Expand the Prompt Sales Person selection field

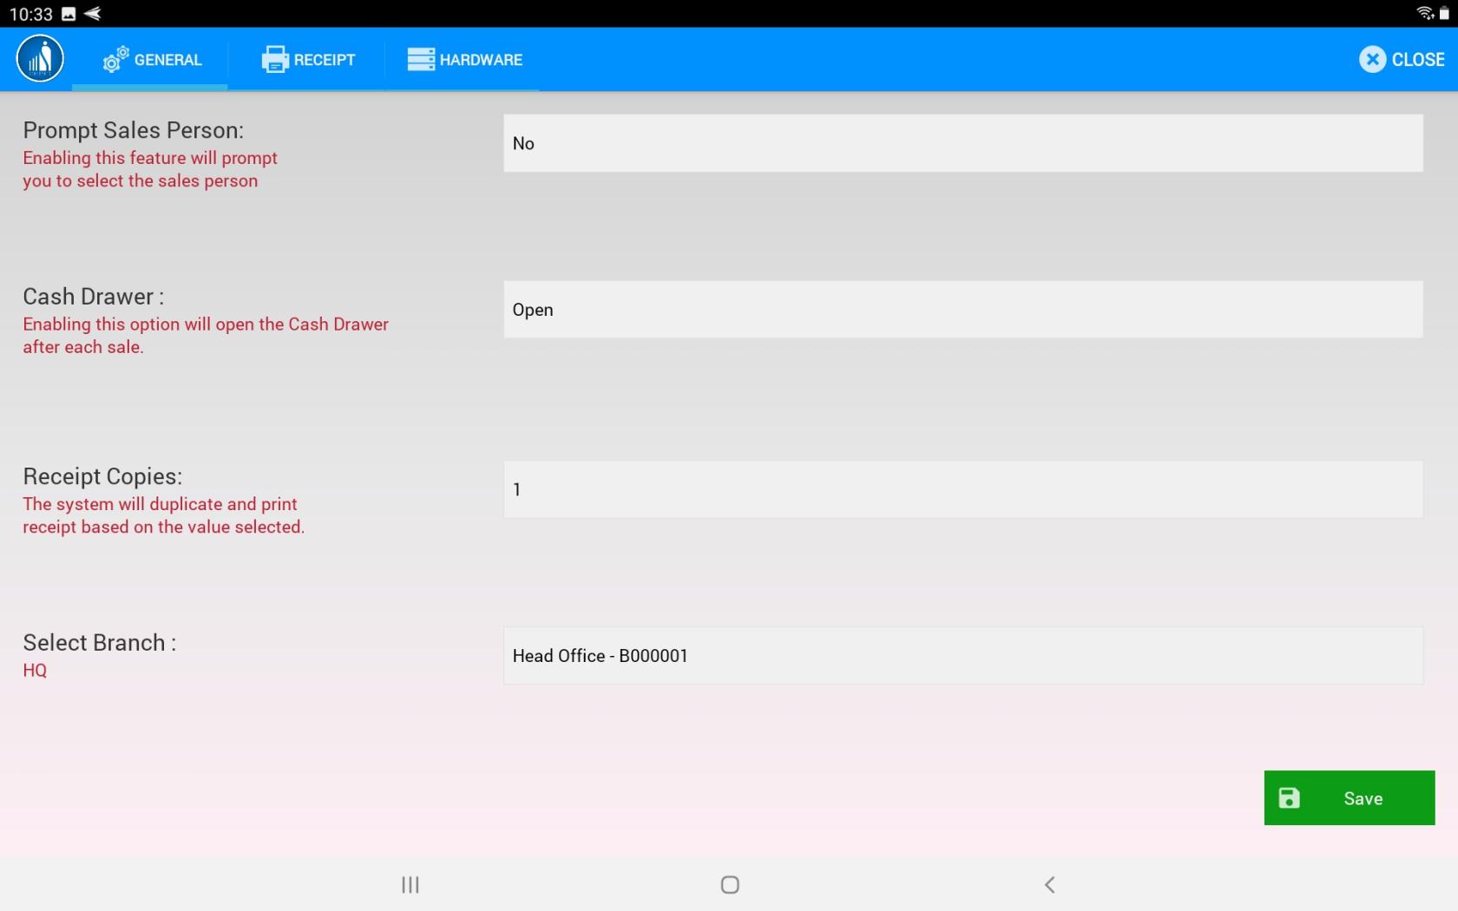pos(962,143)
